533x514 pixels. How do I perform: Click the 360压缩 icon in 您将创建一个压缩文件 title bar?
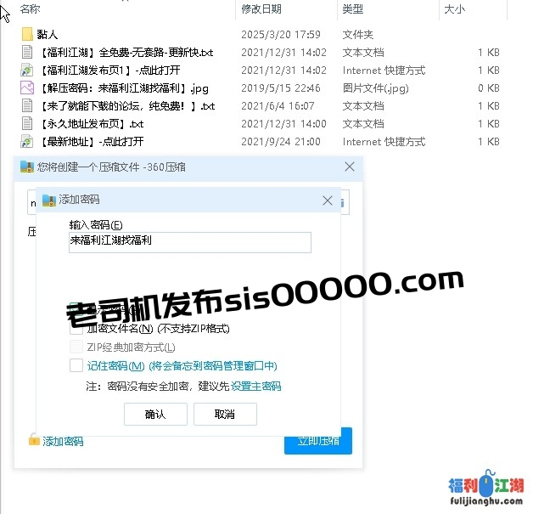point(27,167)
